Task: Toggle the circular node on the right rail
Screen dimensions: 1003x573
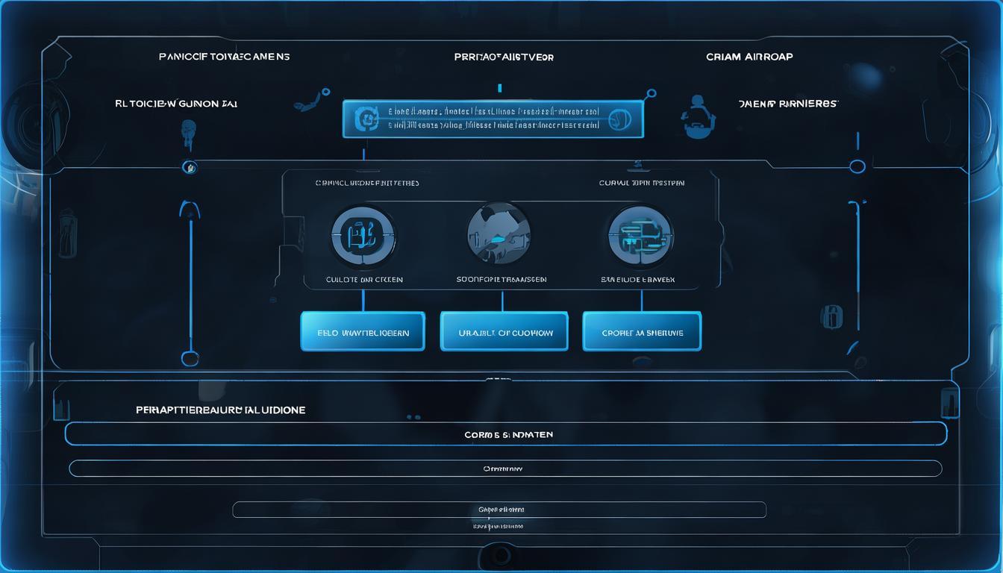Action: click(x=857, y=166)
